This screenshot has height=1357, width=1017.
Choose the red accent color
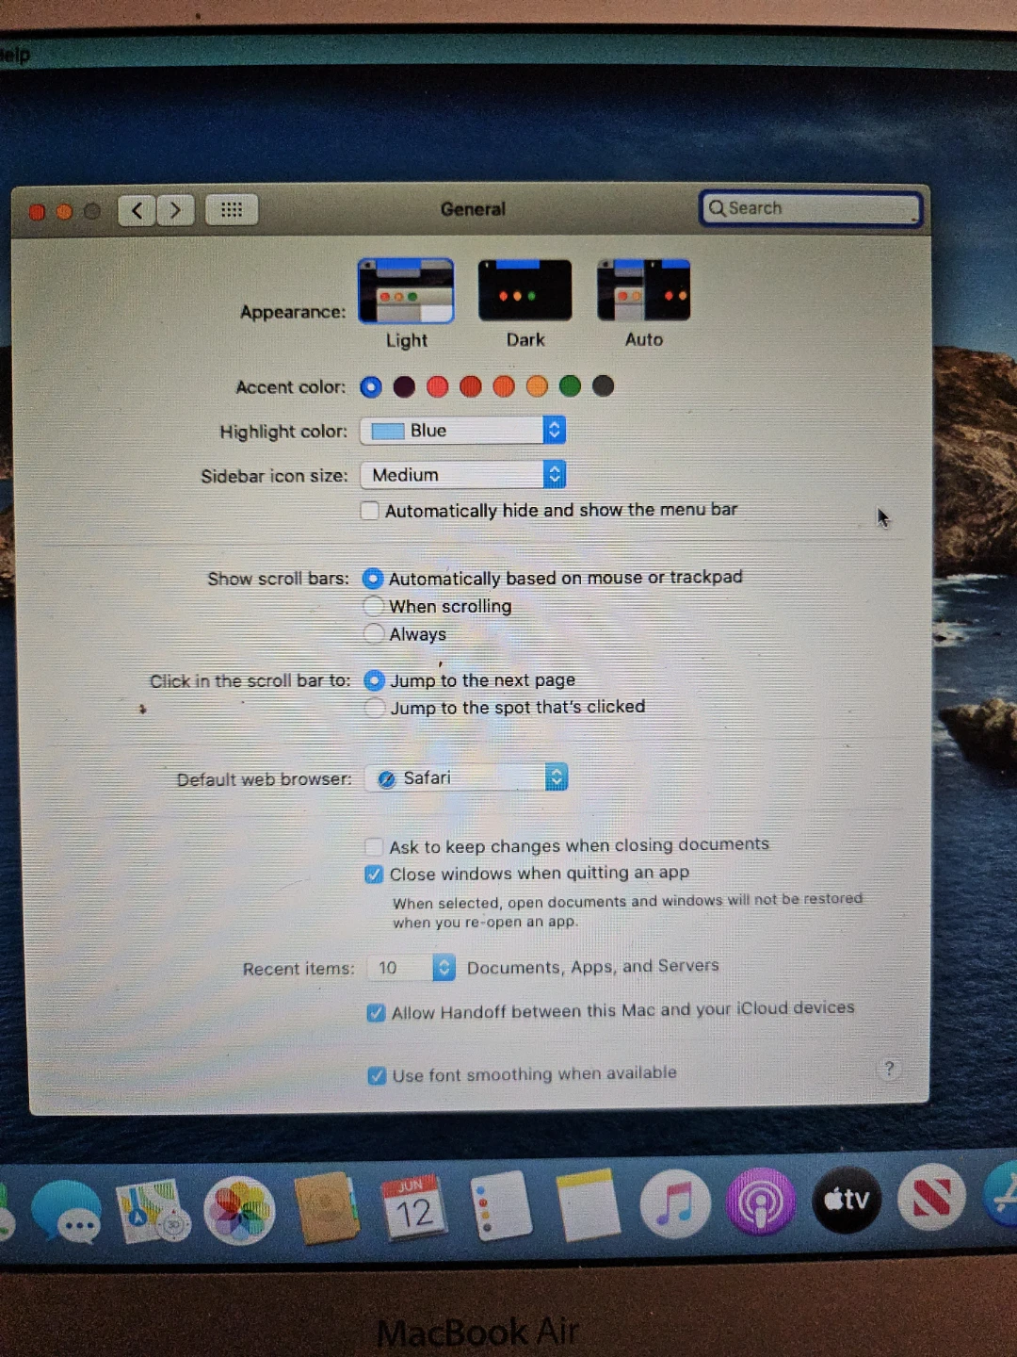click(x=471, y=386)
